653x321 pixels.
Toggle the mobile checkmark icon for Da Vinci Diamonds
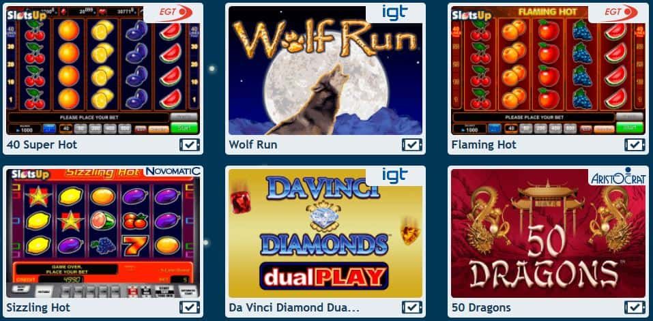pos(412,307)
